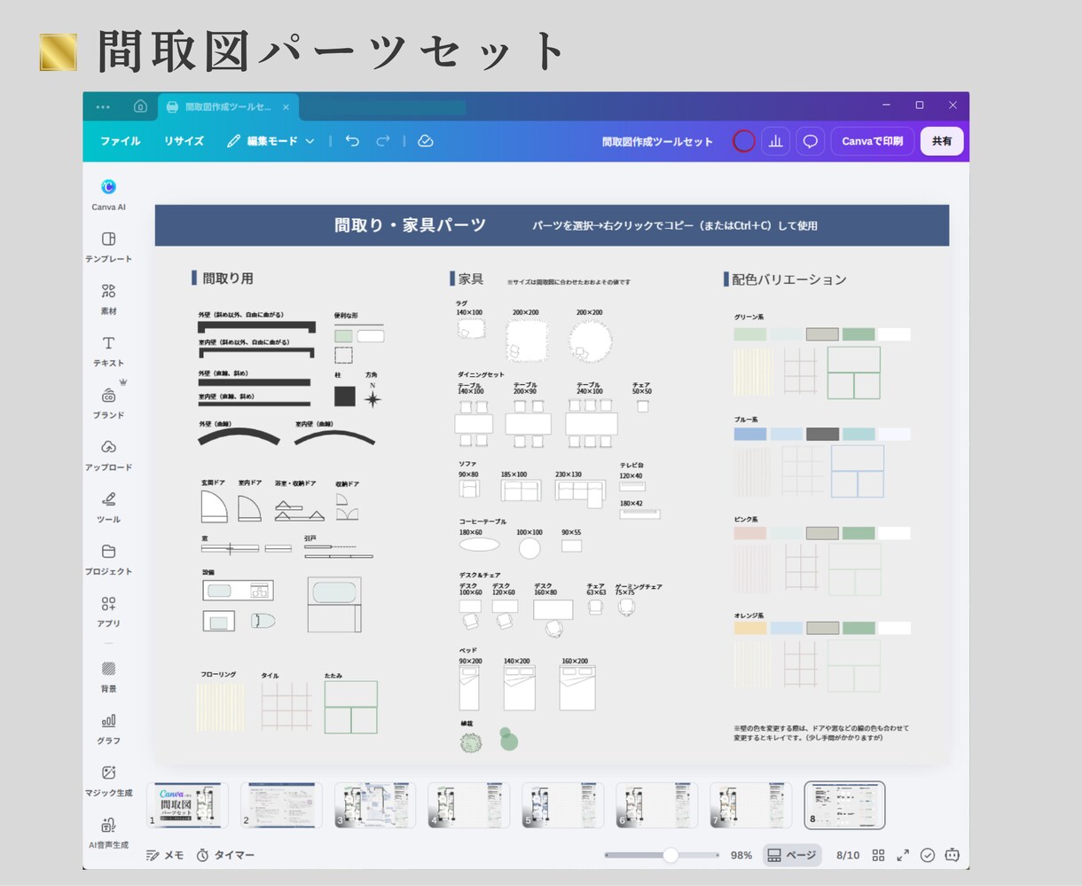Click the undo arrow

352,141
